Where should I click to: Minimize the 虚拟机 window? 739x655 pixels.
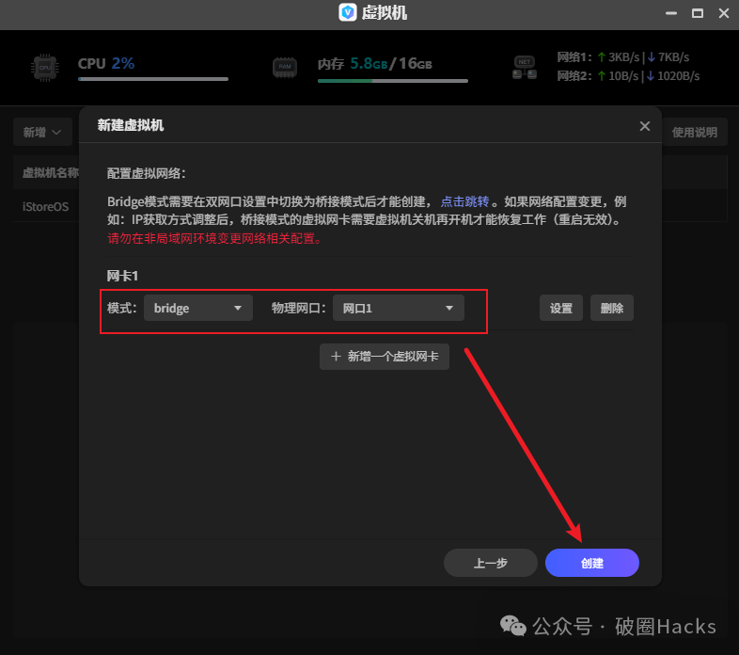671,13
